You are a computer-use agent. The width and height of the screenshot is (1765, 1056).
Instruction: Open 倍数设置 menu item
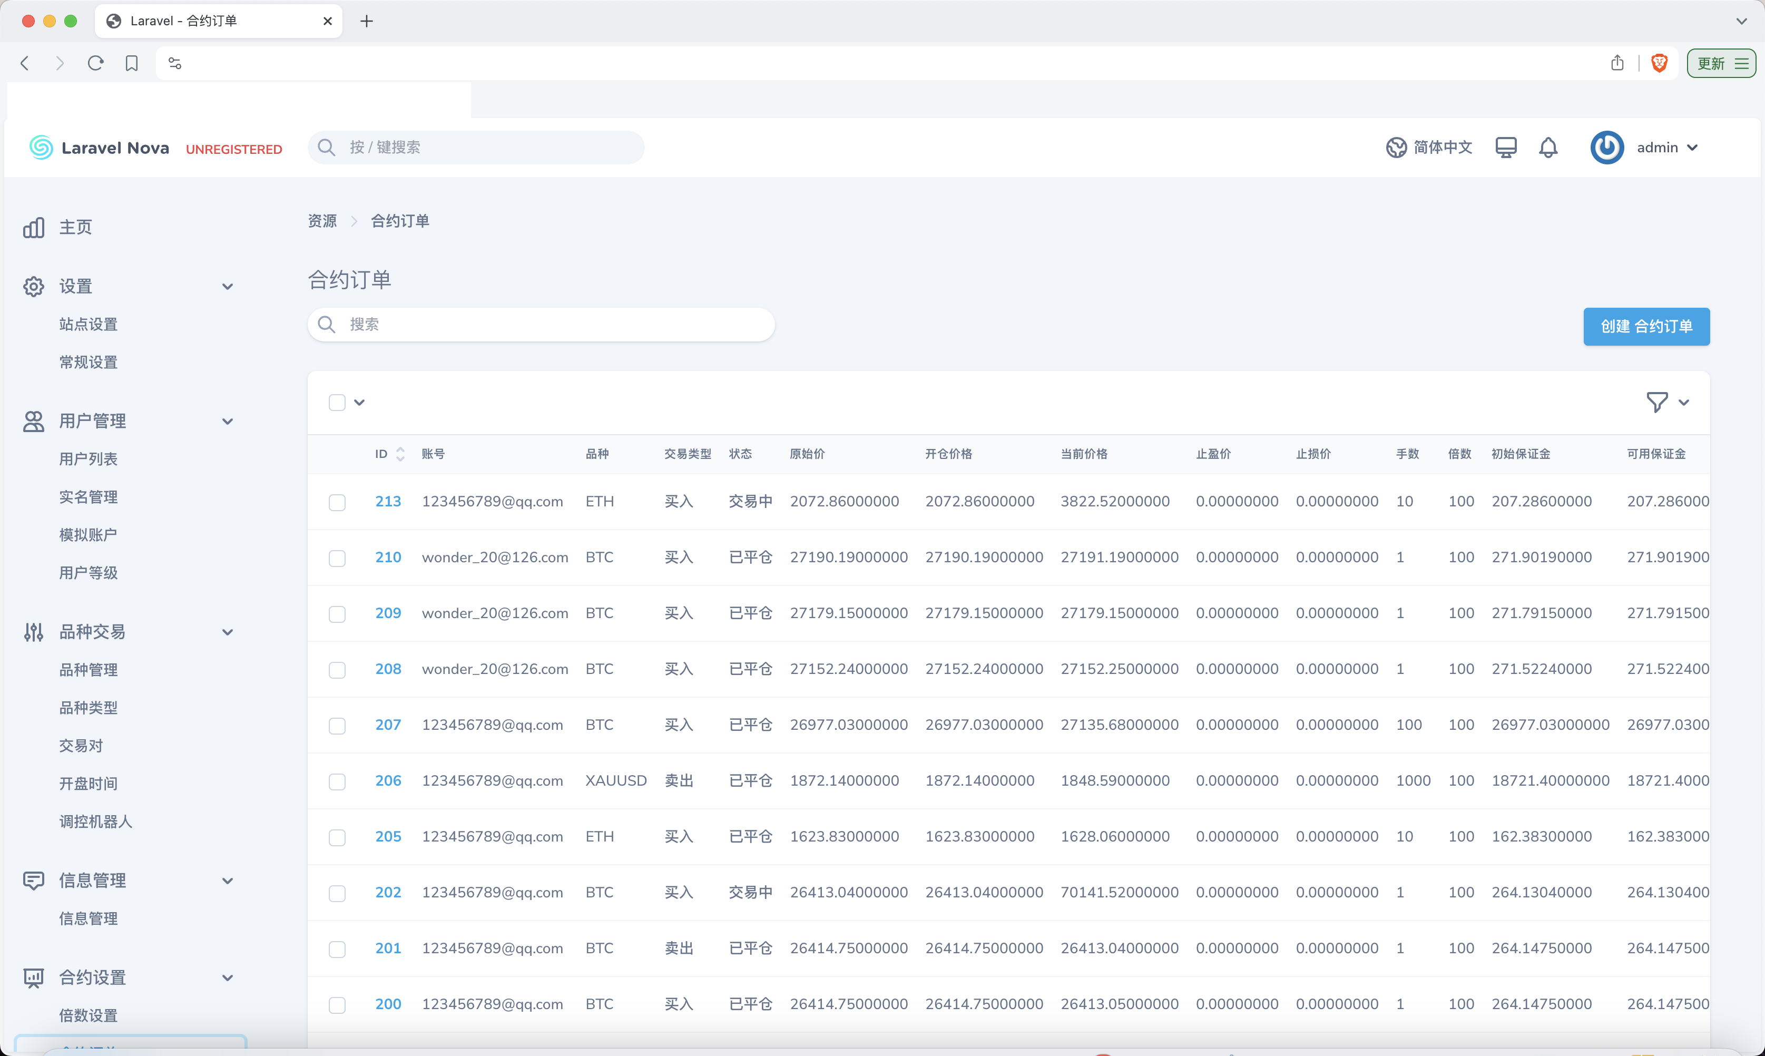[88, 1015]
